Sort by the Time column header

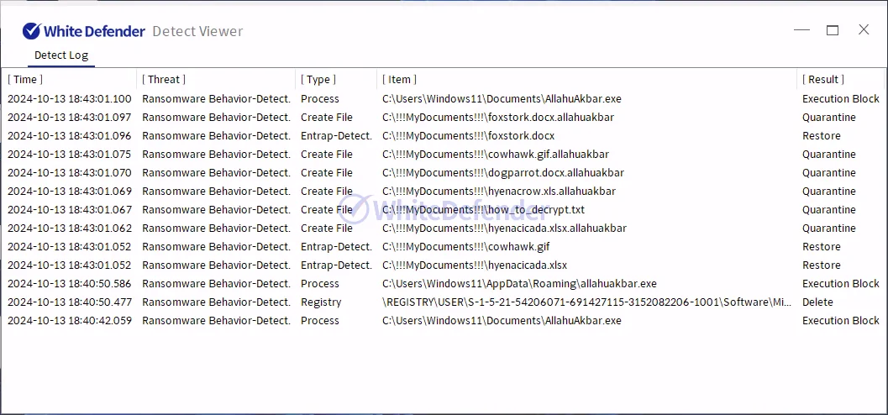[26, 80]
